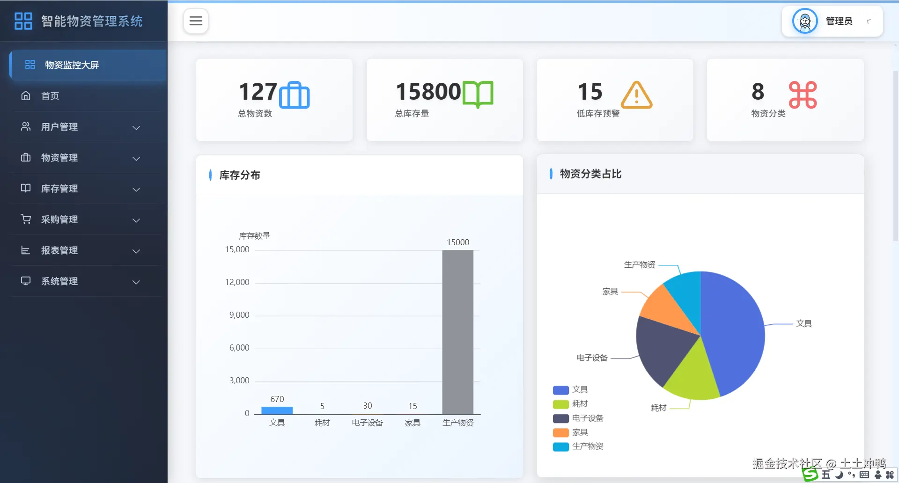Viewport: 899px width, 483px height.
Task: Click the 物资监控大屏 dashboard icon
Action: [x=30, y=65]
